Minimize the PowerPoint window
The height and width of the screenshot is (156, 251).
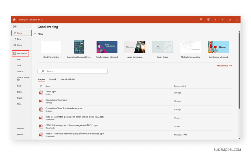coord(222,20)
